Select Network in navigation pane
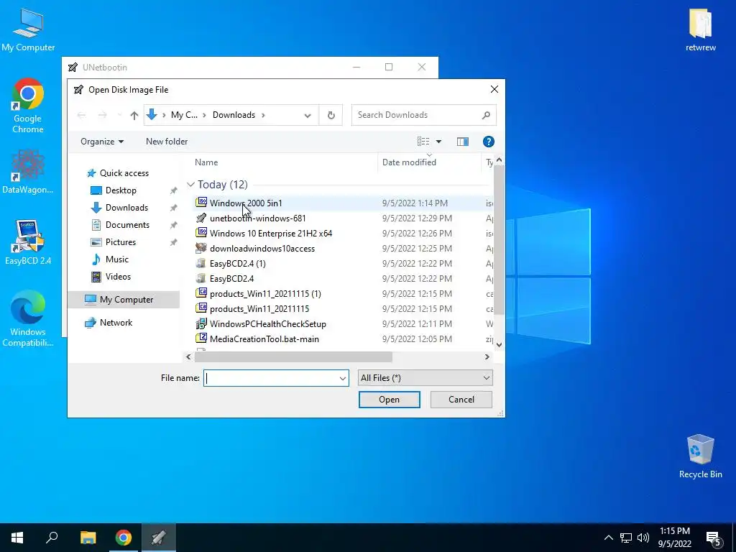 tap(116, 323)
